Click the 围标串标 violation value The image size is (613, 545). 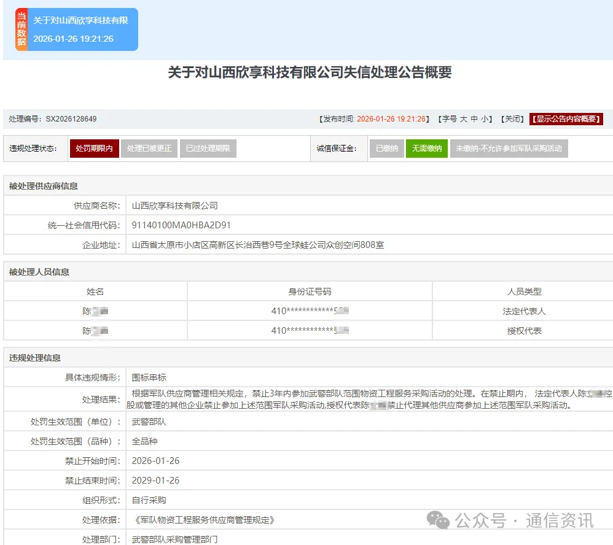pyautogui.click(x=149, y=377)
